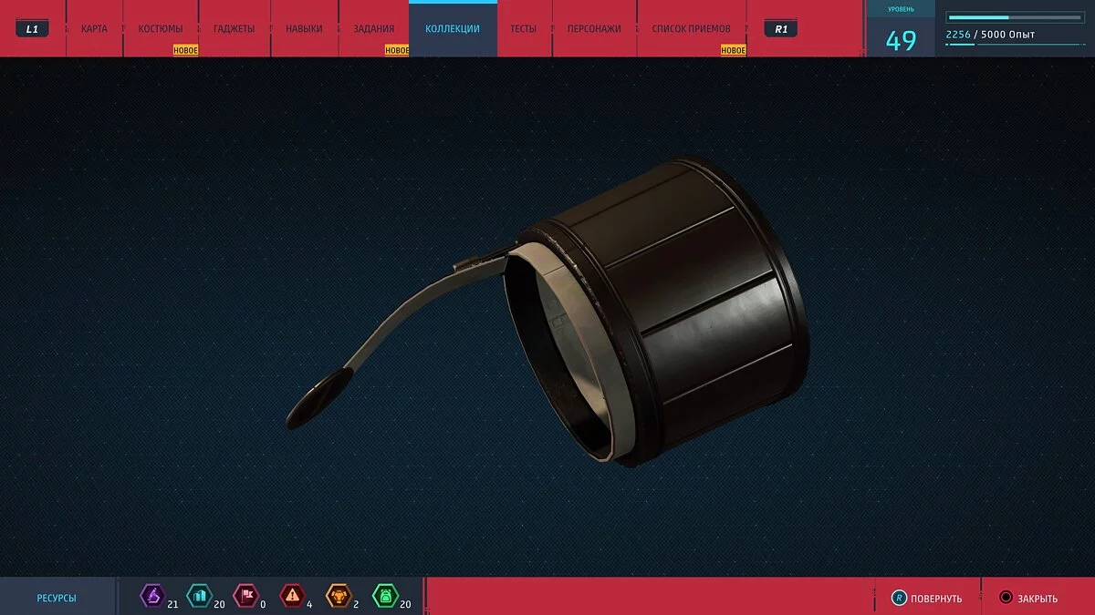This screenshot has width=1095, height=615.
Task: Select the dark red flag base token icon
Action: click(245, 597)
